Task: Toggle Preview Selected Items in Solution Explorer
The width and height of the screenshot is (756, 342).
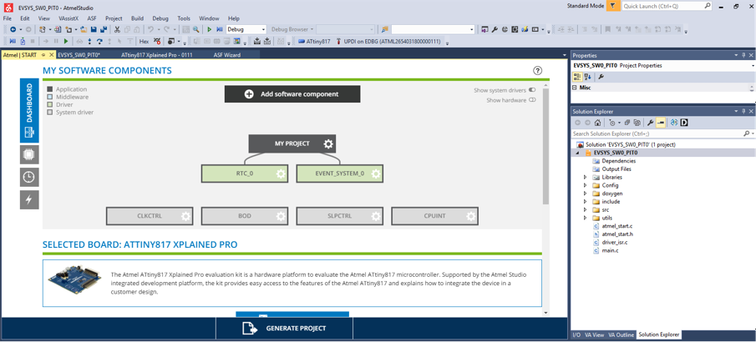Action: coord(661,123)
